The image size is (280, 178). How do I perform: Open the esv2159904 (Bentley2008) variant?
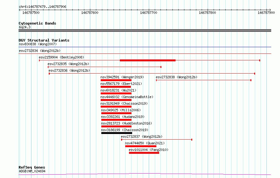(61, 57)
